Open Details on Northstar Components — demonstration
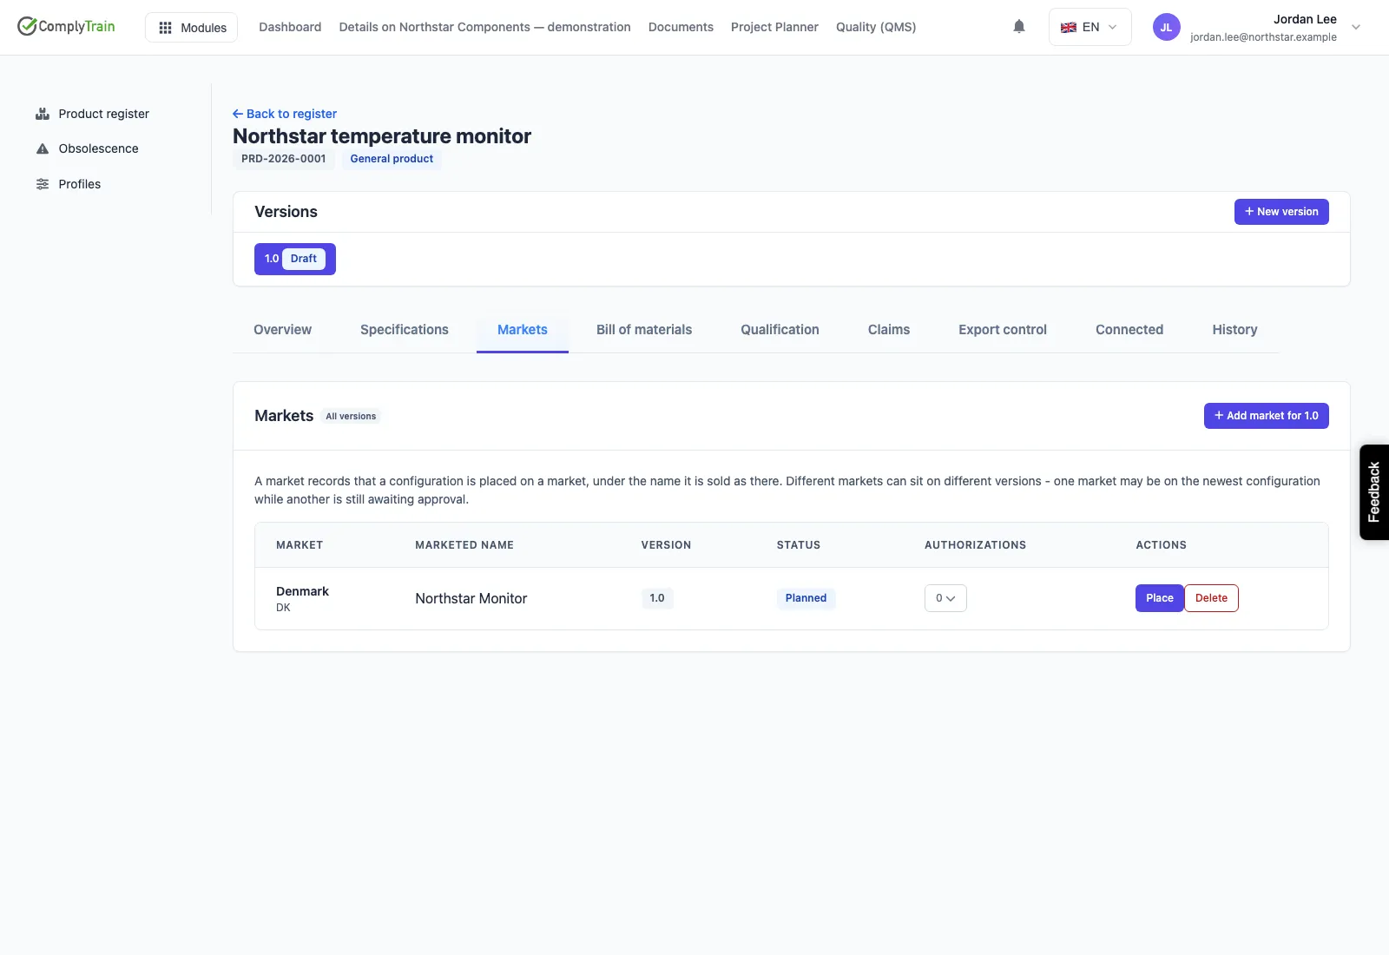This screenshot has width=1389, height=955. (x=484, y=27)
